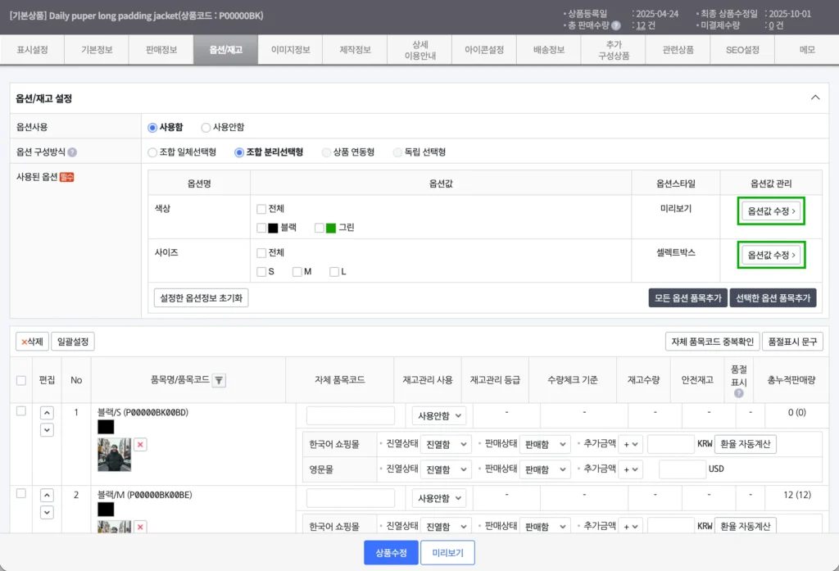
Task: Move 블랙/M row up with arrow icon
Action: click(47, 496)
